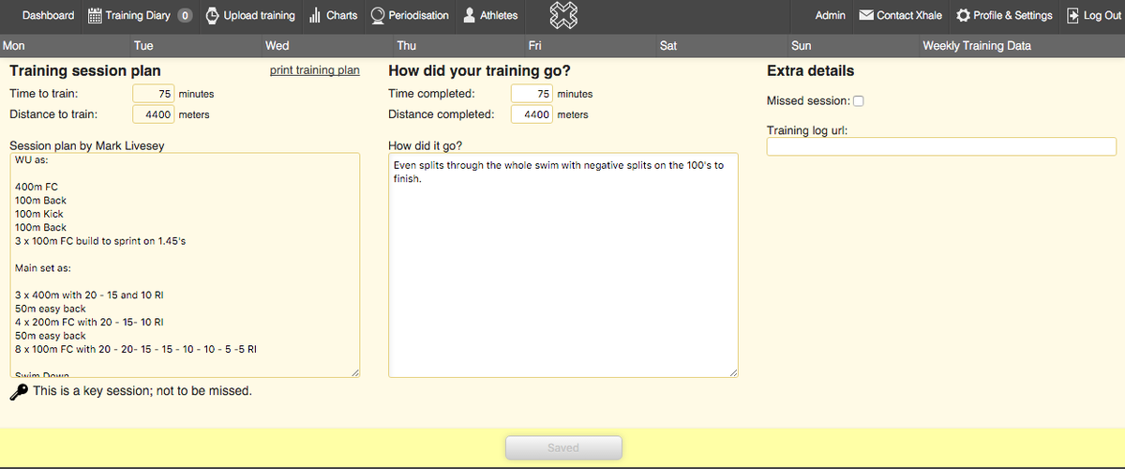Click the Upload training watch icon

(211, 15)
